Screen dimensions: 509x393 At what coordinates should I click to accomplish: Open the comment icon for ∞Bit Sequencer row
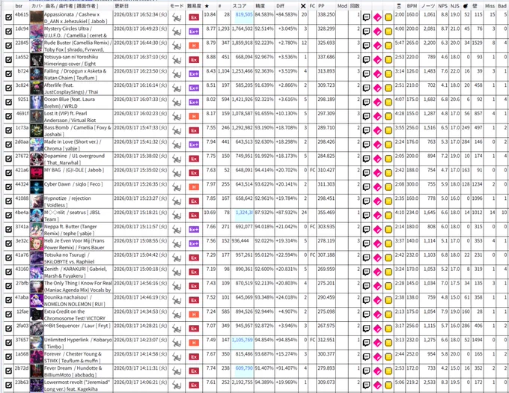(366, 329)
